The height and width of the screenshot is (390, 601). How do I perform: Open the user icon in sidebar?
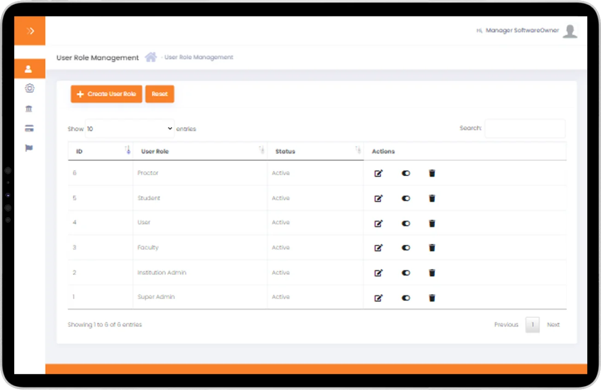click(x=29, y=69)
